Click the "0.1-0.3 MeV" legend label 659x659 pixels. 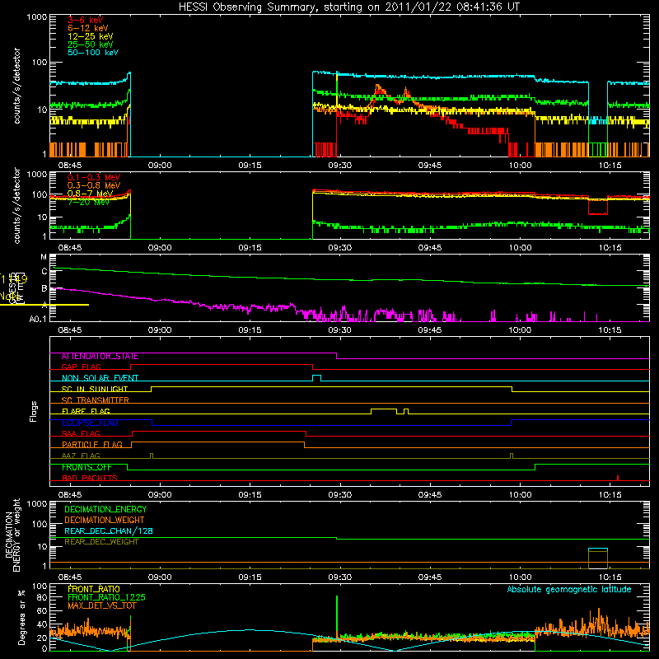click(x=94, y=177)
